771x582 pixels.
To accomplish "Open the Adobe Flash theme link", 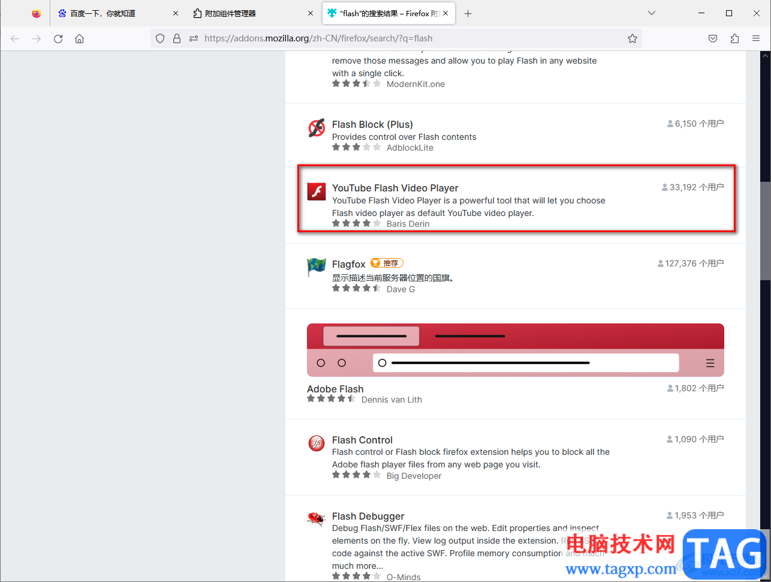I will [335, 389].
